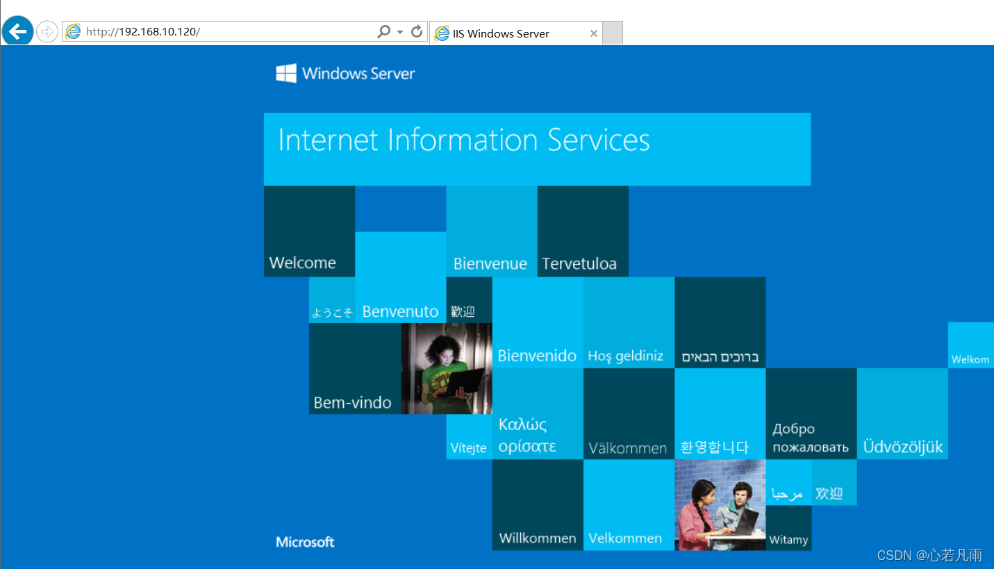Click the Bem-vindo tile

click(x=355, y=368)
